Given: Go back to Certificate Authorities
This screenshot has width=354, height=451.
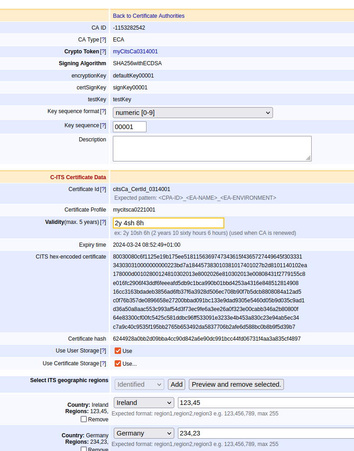Looking at the screenshot, I should pyautogui.click(x=149, y=16).
